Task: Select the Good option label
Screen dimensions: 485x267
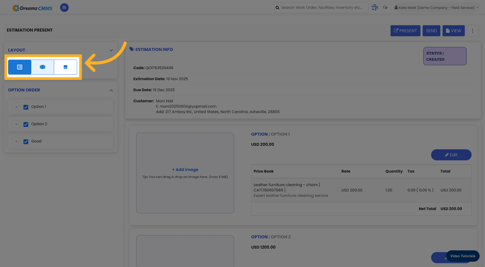Action: 36,141
